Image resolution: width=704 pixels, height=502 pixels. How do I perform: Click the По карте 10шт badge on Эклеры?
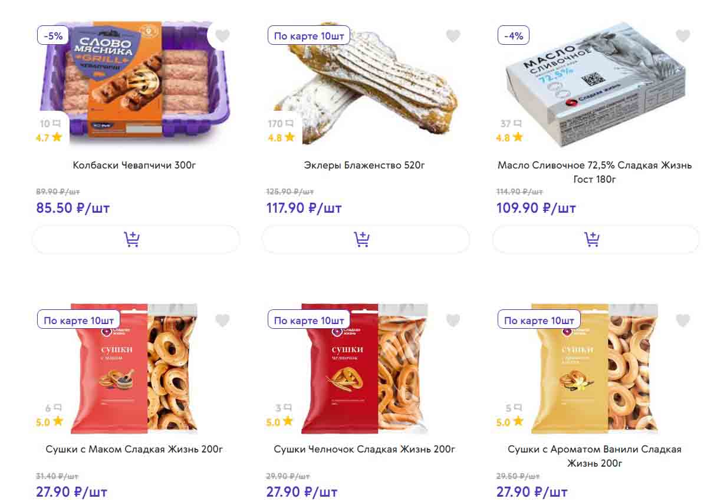coord(309,36)
